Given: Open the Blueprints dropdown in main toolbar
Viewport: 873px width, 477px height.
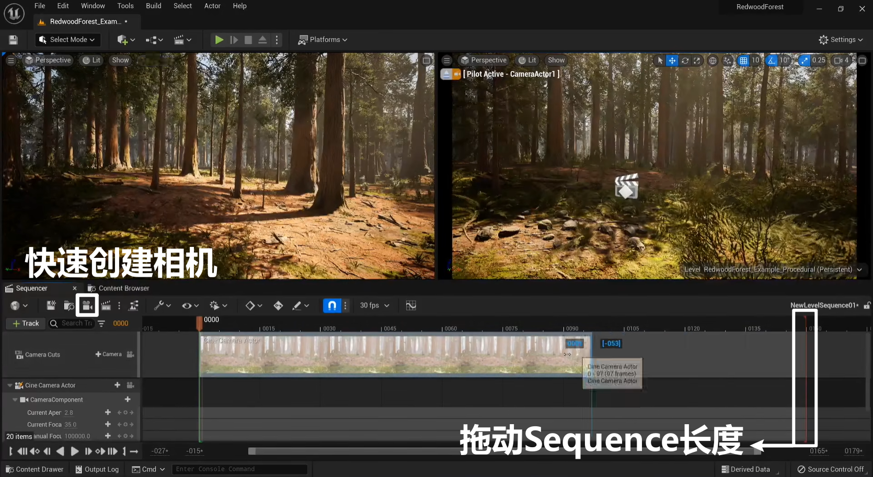Looking at the screenshot, I should click(x=154, y=40).
